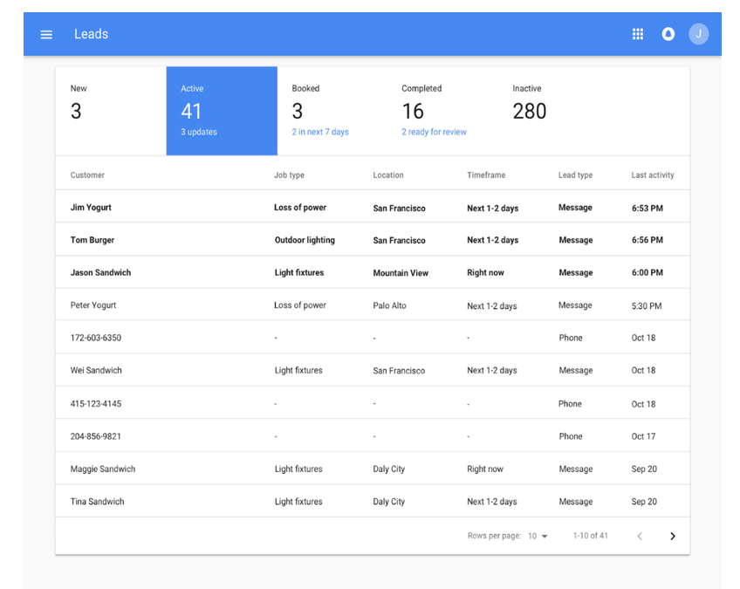Screen dimensions: 740x589
Task: Sort by the Location column header
Action: [x=388, y=175]
